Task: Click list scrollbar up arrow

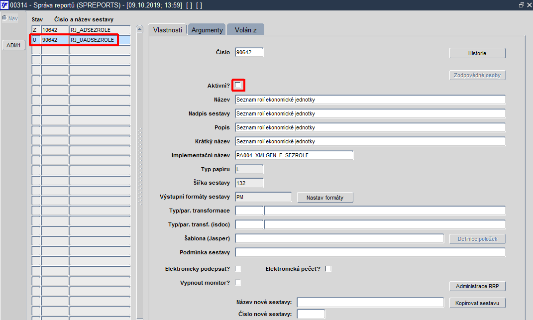Action: 140,29
